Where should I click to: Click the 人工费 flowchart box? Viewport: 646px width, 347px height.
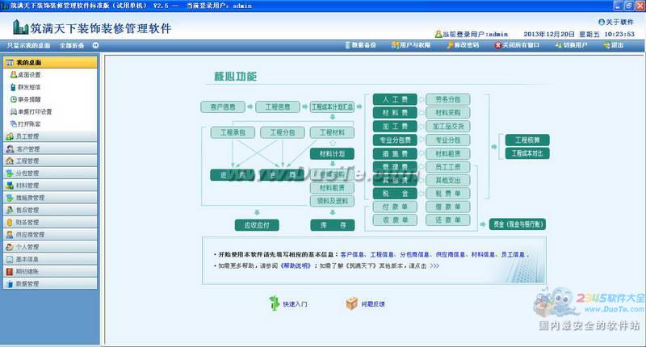coord(395,99)
